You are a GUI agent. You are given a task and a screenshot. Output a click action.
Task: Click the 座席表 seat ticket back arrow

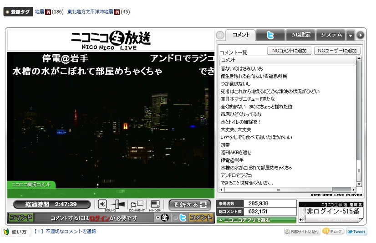[301, 219]
